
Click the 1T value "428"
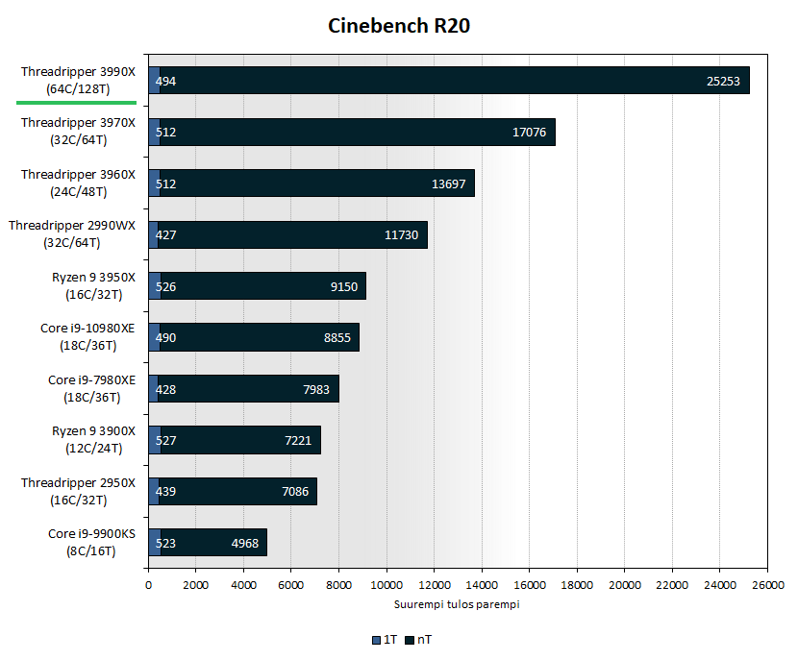pyautogui.click(x=165, y=389)
